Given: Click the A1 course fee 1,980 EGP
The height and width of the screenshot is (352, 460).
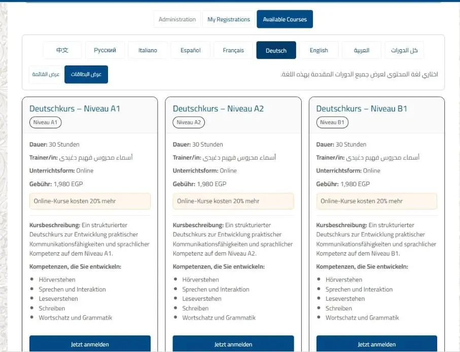Looking at the screenshot, I should [x=68, y=184].
